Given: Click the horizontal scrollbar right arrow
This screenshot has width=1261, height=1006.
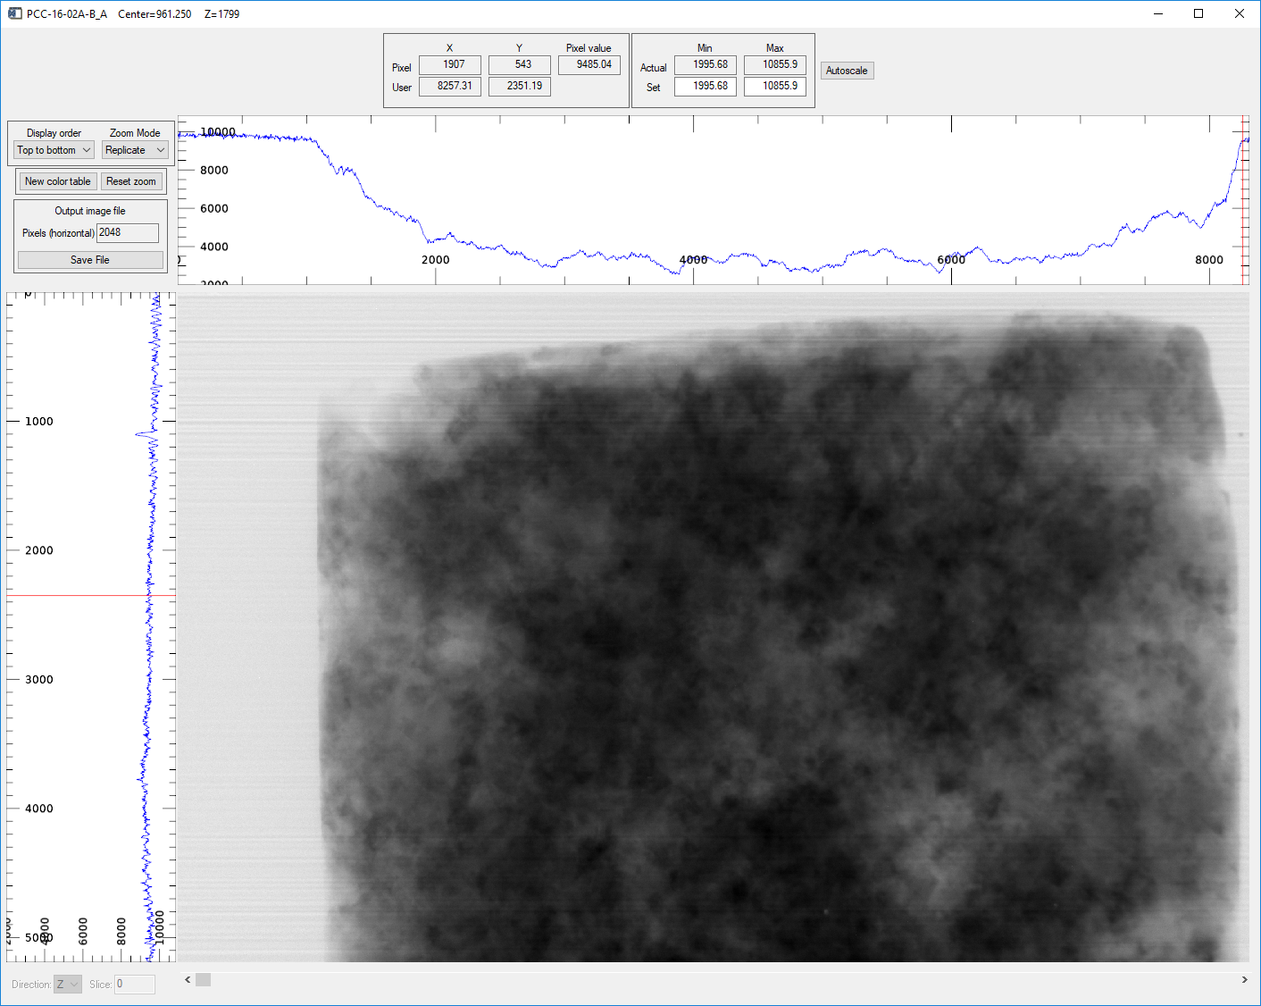Looking at the screenshot, I should (x=1244, y=980).
